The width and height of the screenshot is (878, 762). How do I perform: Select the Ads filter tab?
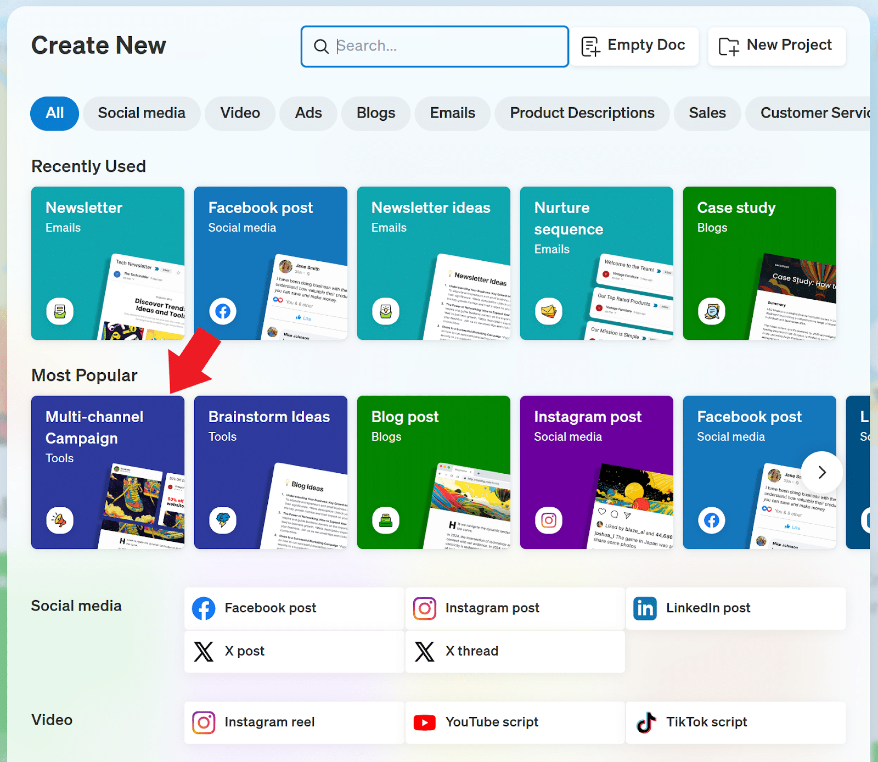308,113
